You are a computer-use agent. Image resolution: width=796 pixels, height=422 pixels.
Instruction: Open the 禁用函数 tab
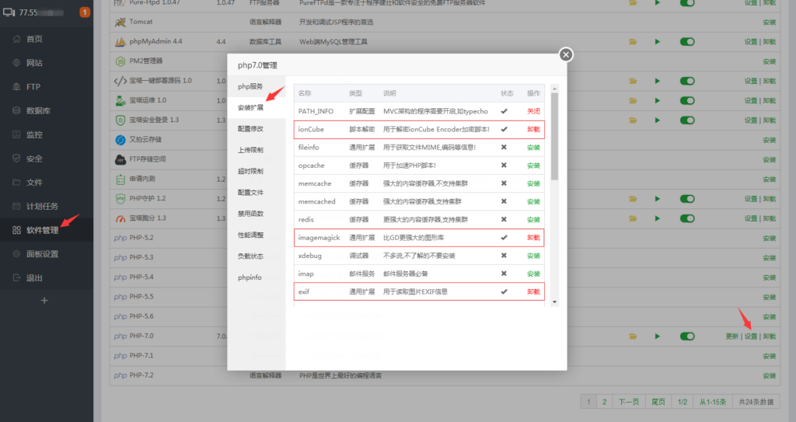(x=257, y=214)
